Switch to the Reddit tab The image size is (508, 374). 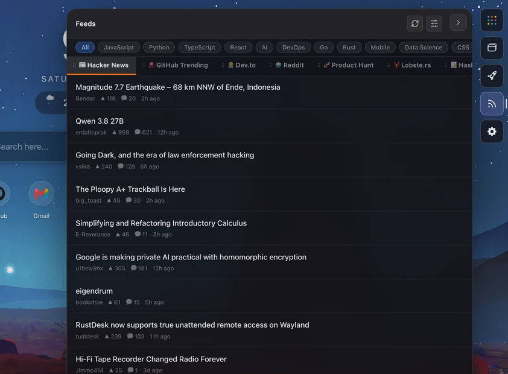tap(290, 65)
